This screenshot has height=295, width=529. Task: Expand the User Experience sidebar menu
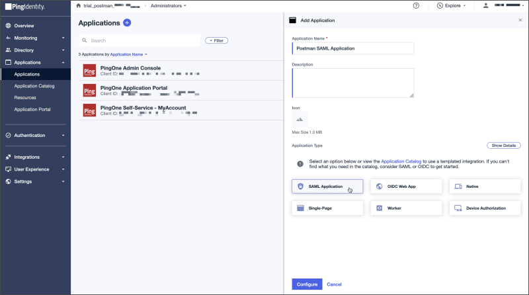click(x=63, y=169)
